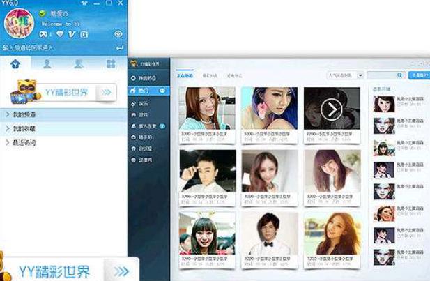
Task: Click the bottom YY精彩世界 banner arrows button
Action: coord(121,271)
